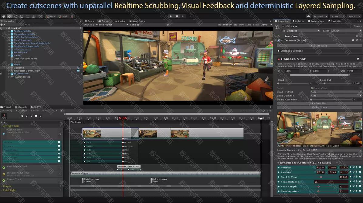Image resolution: width=363 pixels, height=203 pixels.
Task: Click Maximize On Play in Game view
Action: [x=228, y=25]
